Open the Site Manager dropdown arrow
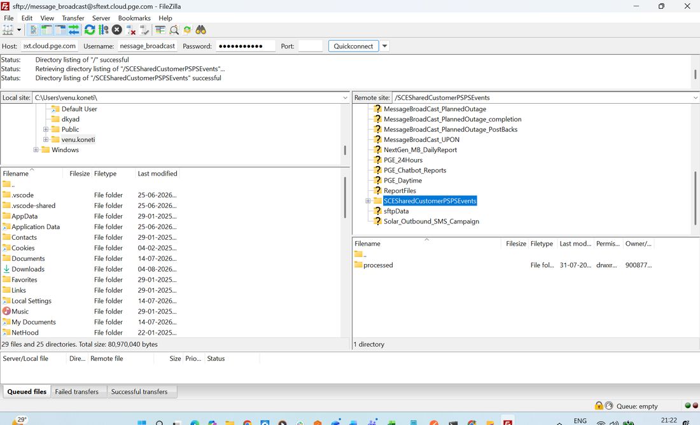This screenshot has width=700, height=425. (19, 30)
